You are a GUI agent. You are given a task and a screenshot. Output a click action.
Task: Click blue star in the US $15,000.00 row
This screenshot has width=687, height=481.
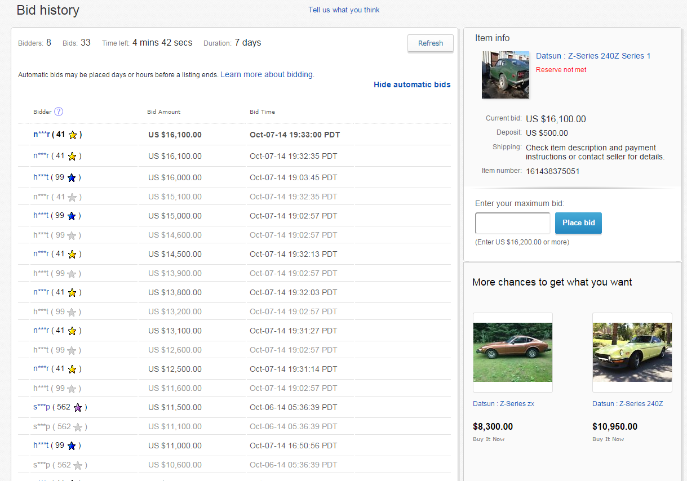pos(72,216)
